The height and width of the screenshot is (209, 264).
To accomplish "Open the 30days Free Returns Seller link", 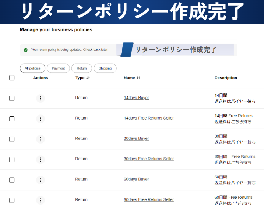I will click(x=148, y=159).
